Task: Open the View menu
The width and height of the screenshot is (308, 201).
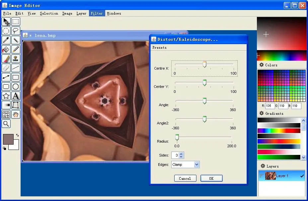Action: coord(32,13)
